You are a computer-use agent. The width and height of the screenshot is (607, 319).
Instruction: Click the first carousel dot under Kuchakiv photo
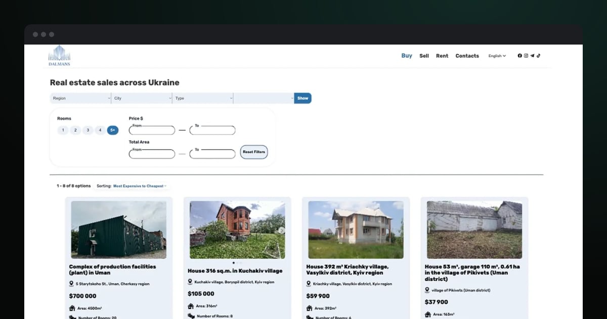click(x=233, y=263)
